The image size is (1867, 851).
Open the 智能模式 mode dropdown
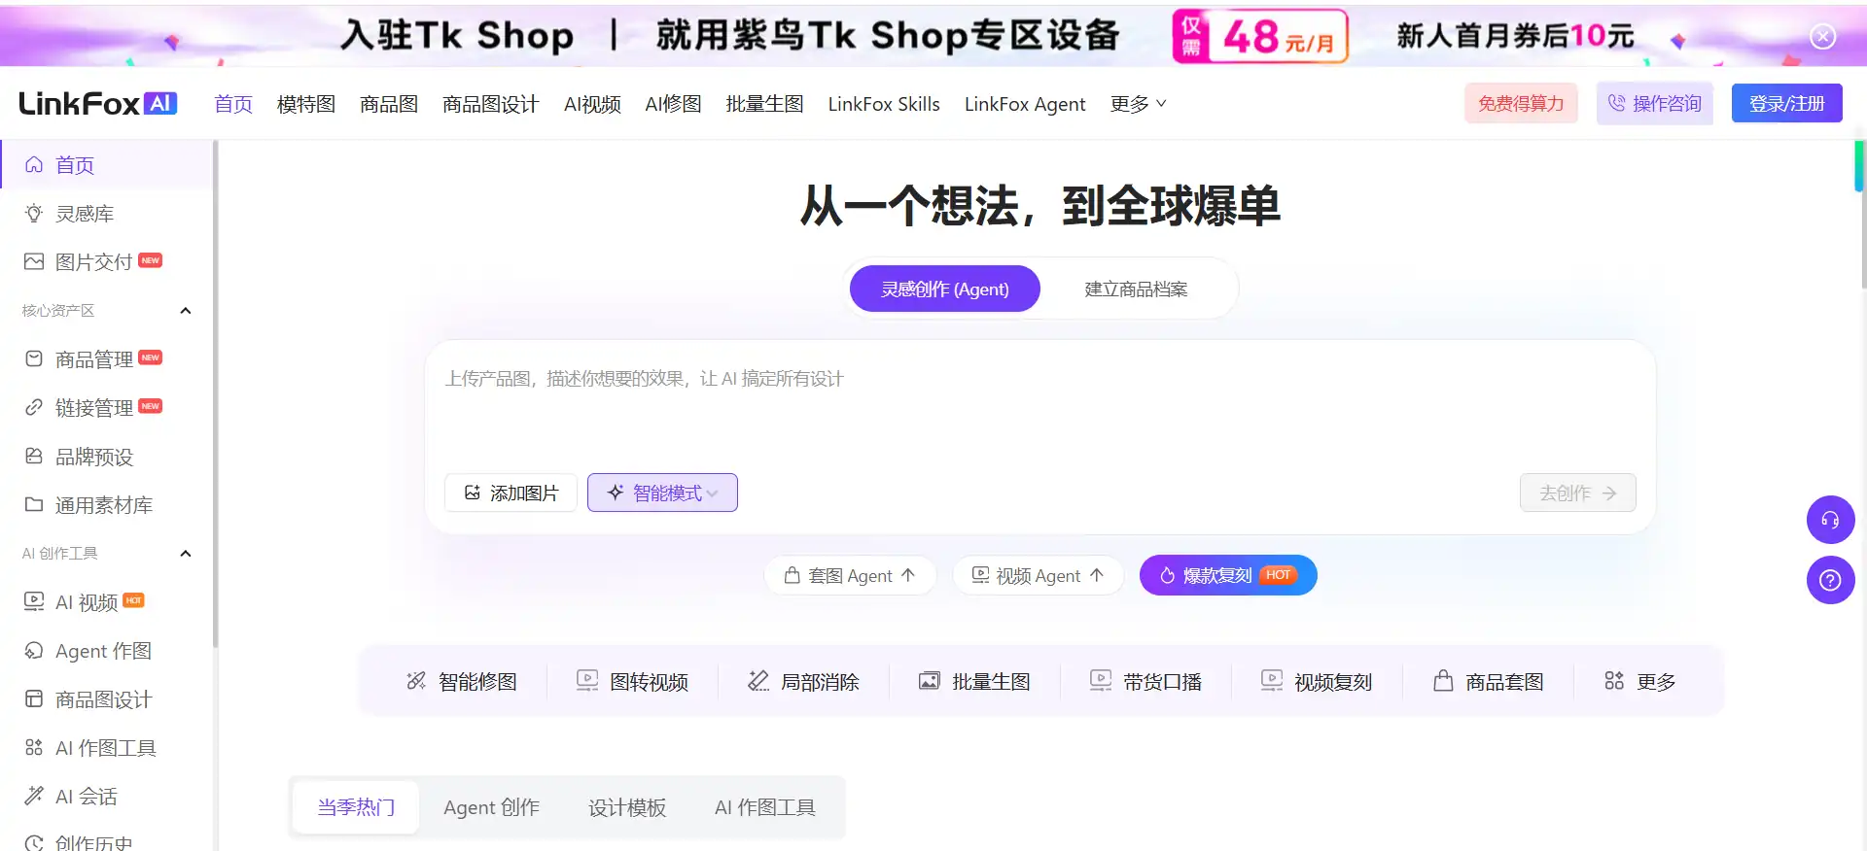click(662, 493)
